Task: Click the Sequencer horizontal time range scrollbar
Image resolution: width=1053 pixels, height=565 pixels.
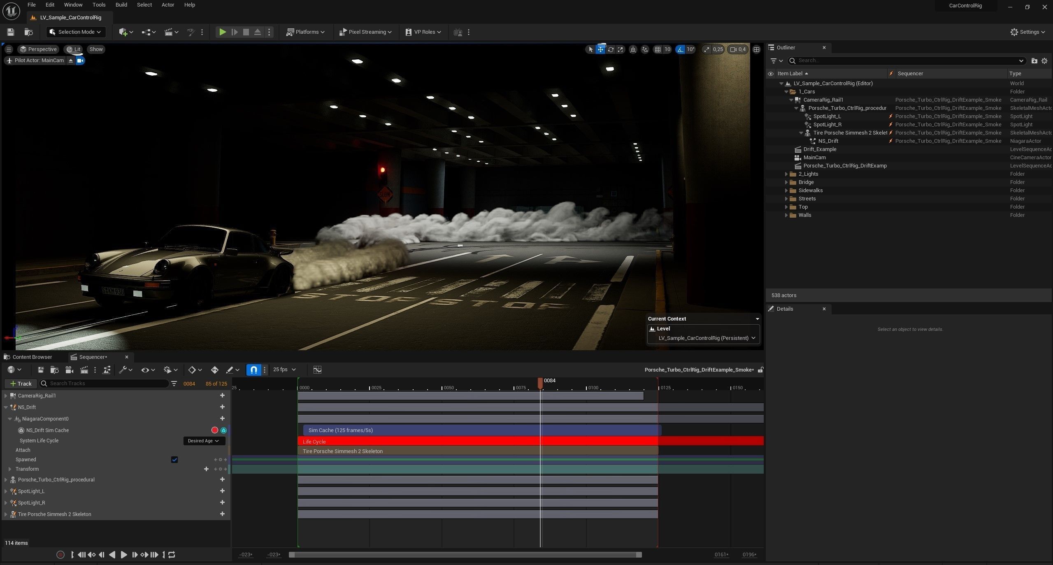Action: pyautogui.click(x=465, y=555)
